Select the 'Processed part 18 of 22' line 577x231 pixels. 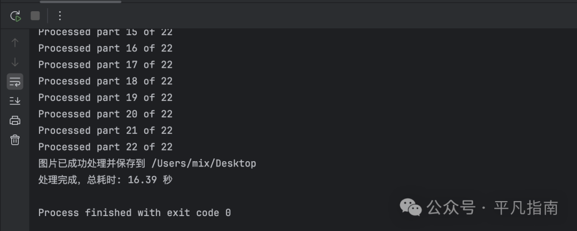(105, 81)
